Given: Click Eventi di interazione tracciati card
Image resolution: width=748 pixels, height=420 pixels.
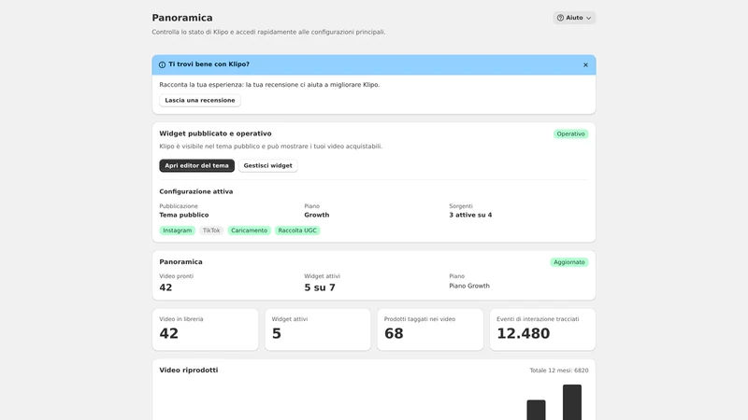Looking at the screenshot, I should pyautogui.click(x=542, y=329).
